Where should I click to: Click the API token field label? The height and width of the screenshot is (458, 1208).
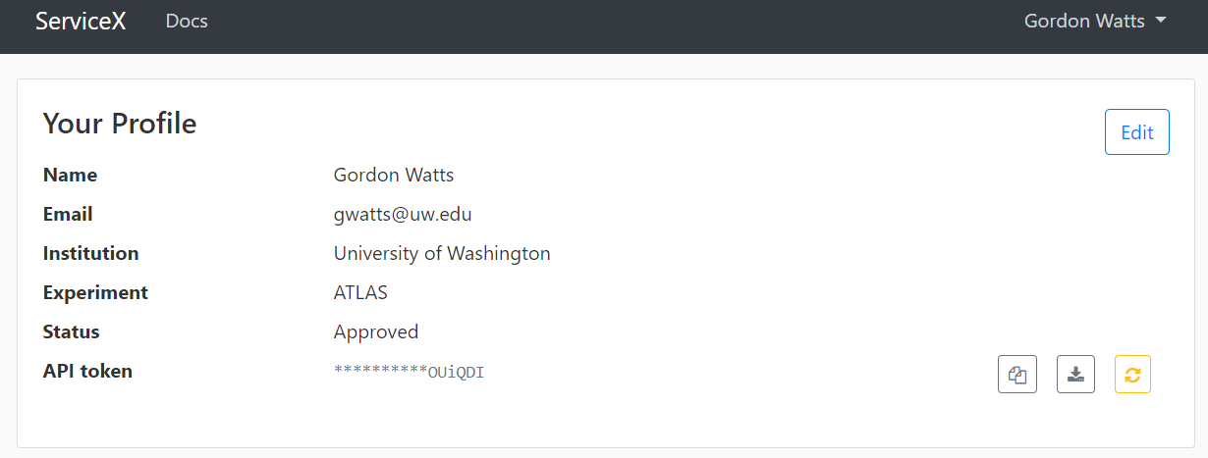87,371
